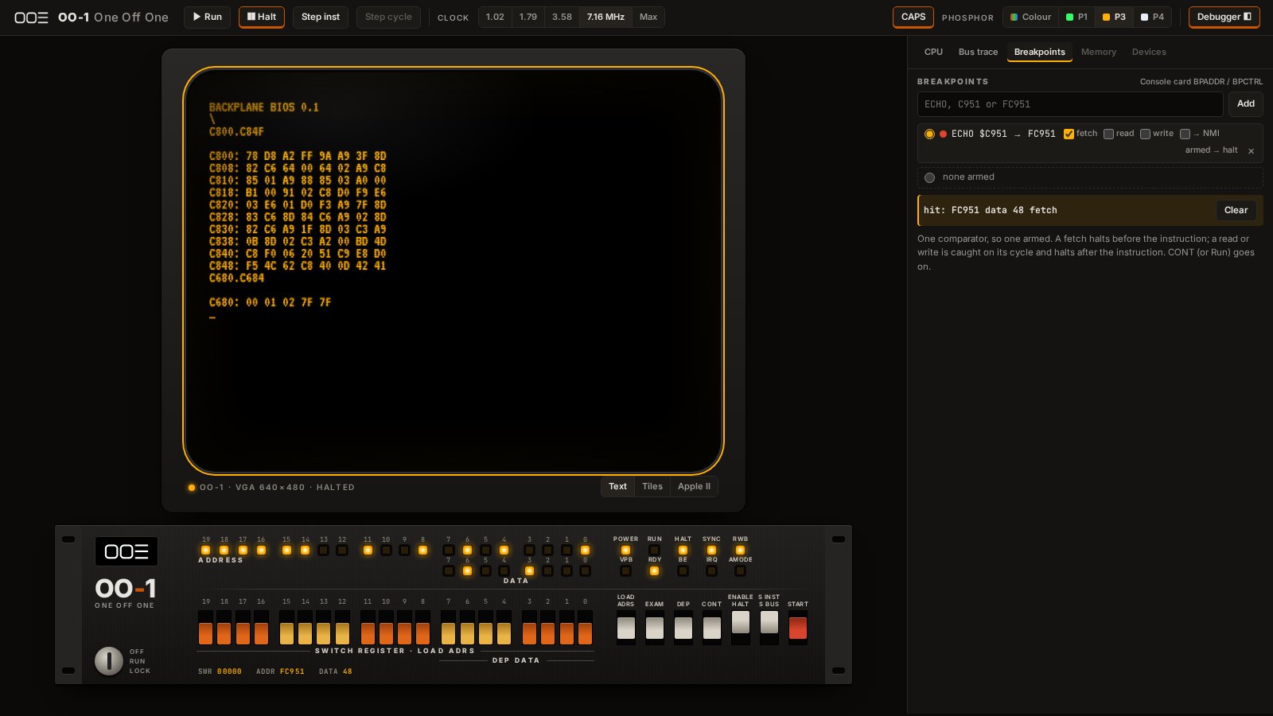Step one instruction with Step inst
This screenshot has height=716, width=1273.
tap(321, 17)
